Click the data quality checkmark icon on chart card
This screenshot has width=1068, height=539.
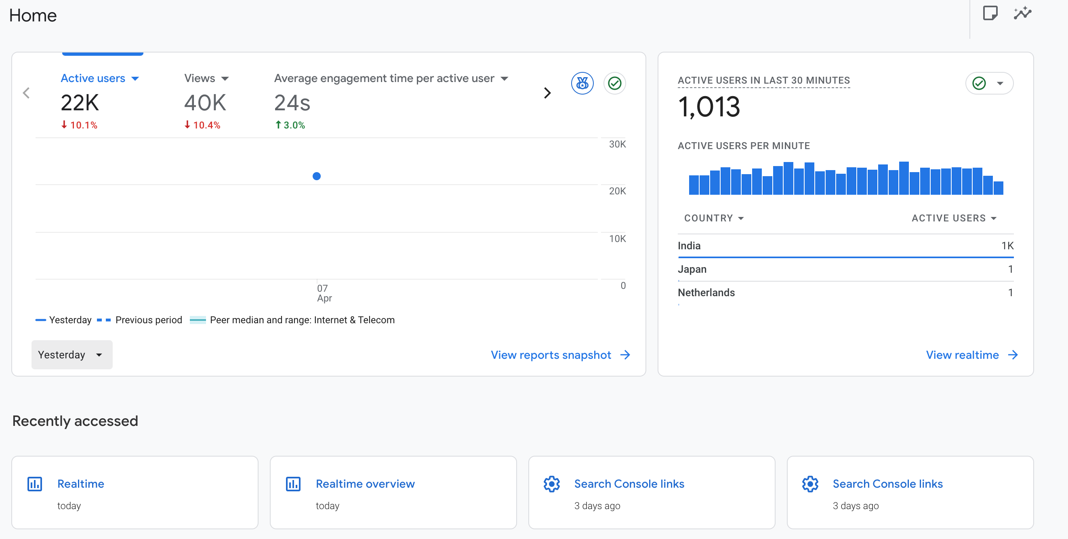click(614, 83)
